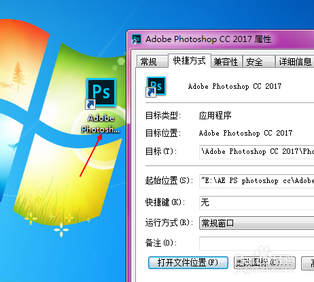Screen dimensions: 314x282
Task: Click the Adobe Photoshop CC 2017 属性 title
Action: 208,39
